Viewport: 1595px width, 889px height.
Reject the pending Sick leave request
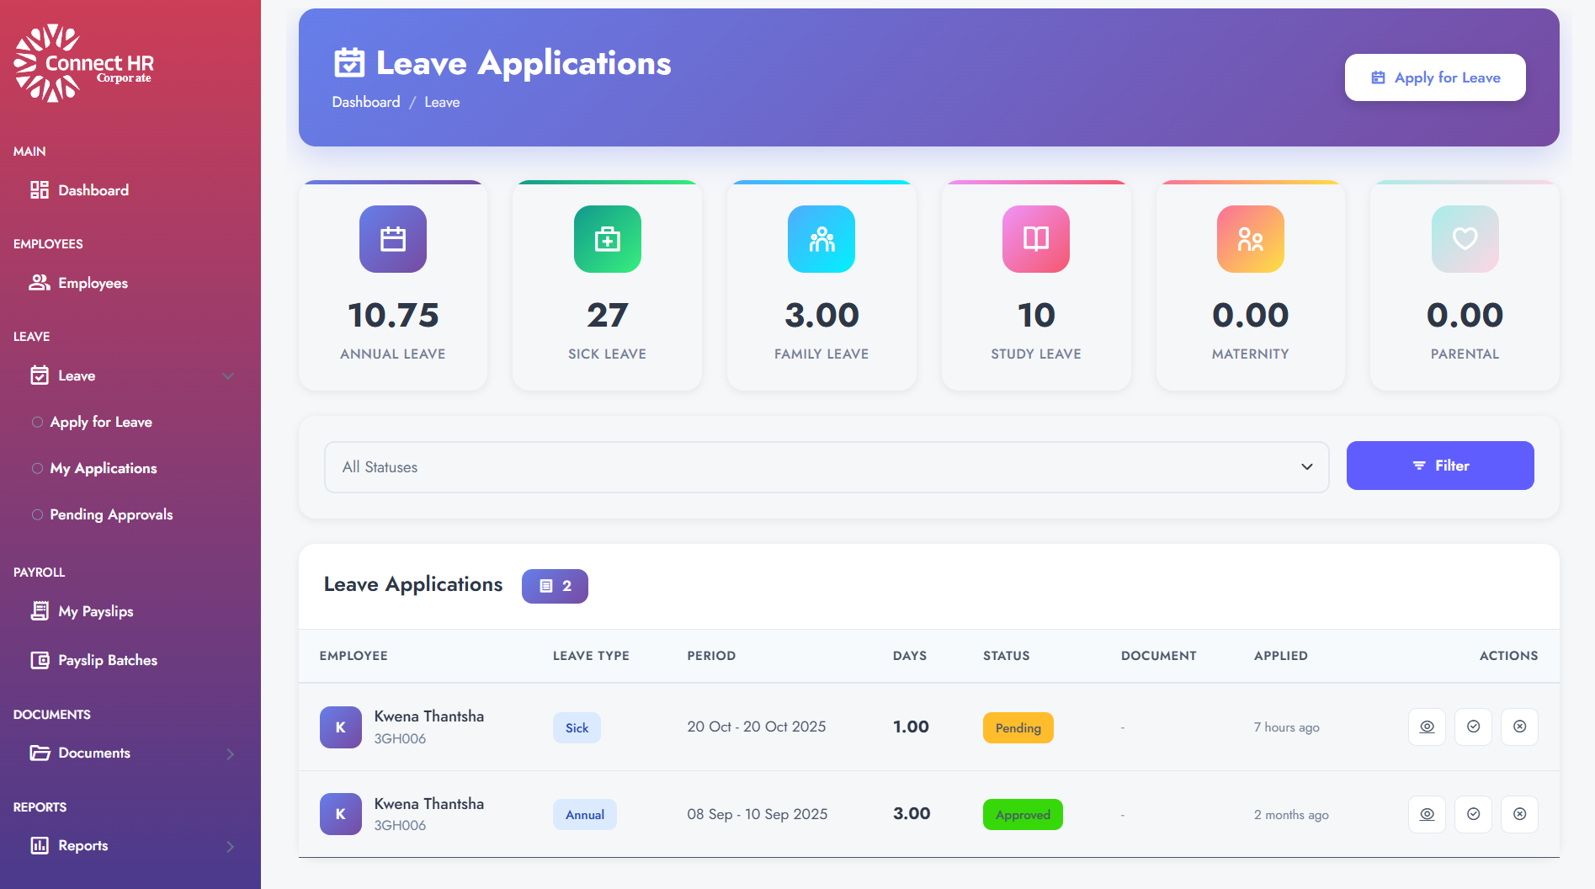[x=1519, y=727]
